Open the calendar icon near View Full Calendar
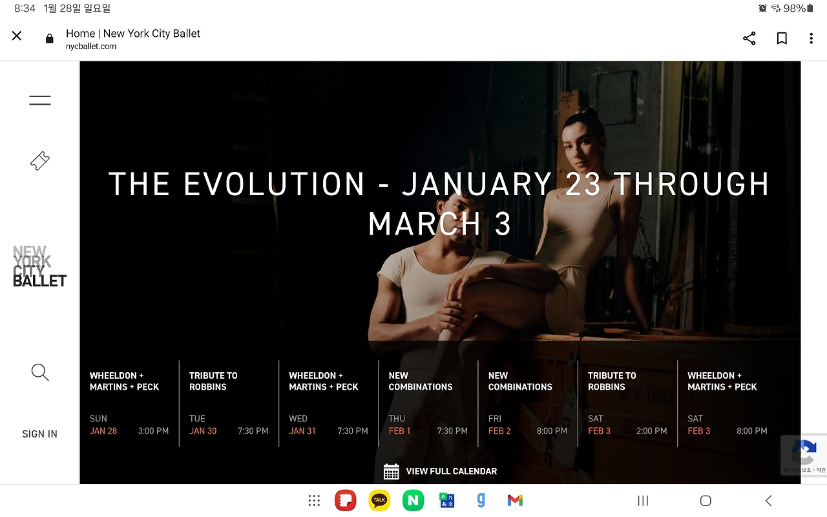The image size is (827, 517). [x=391, y=471]
